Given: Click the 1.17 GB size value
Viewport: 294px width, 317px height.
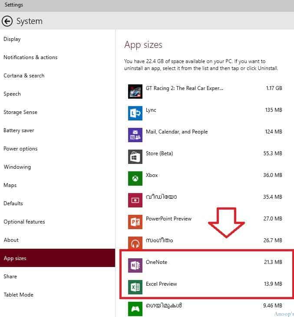Looking at the screenshot, I should [x=274, y=88].
